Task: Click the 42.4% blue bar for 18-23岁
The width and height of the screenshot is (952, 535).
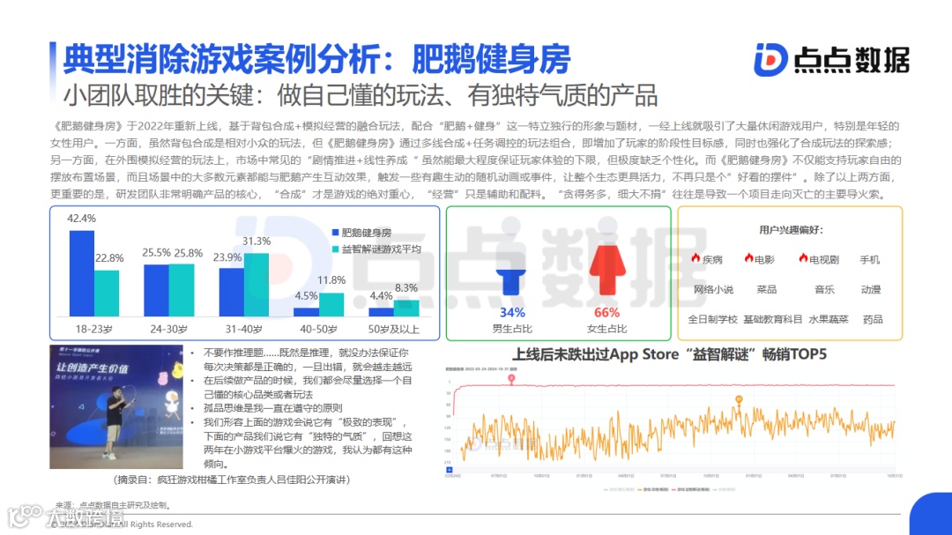Action: coord(82,273)
